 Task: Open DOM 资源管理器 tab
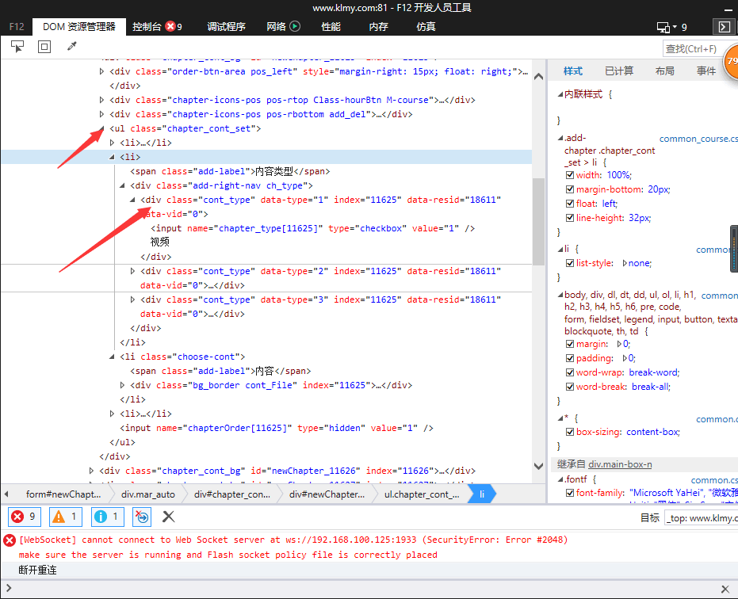point(79,27)
